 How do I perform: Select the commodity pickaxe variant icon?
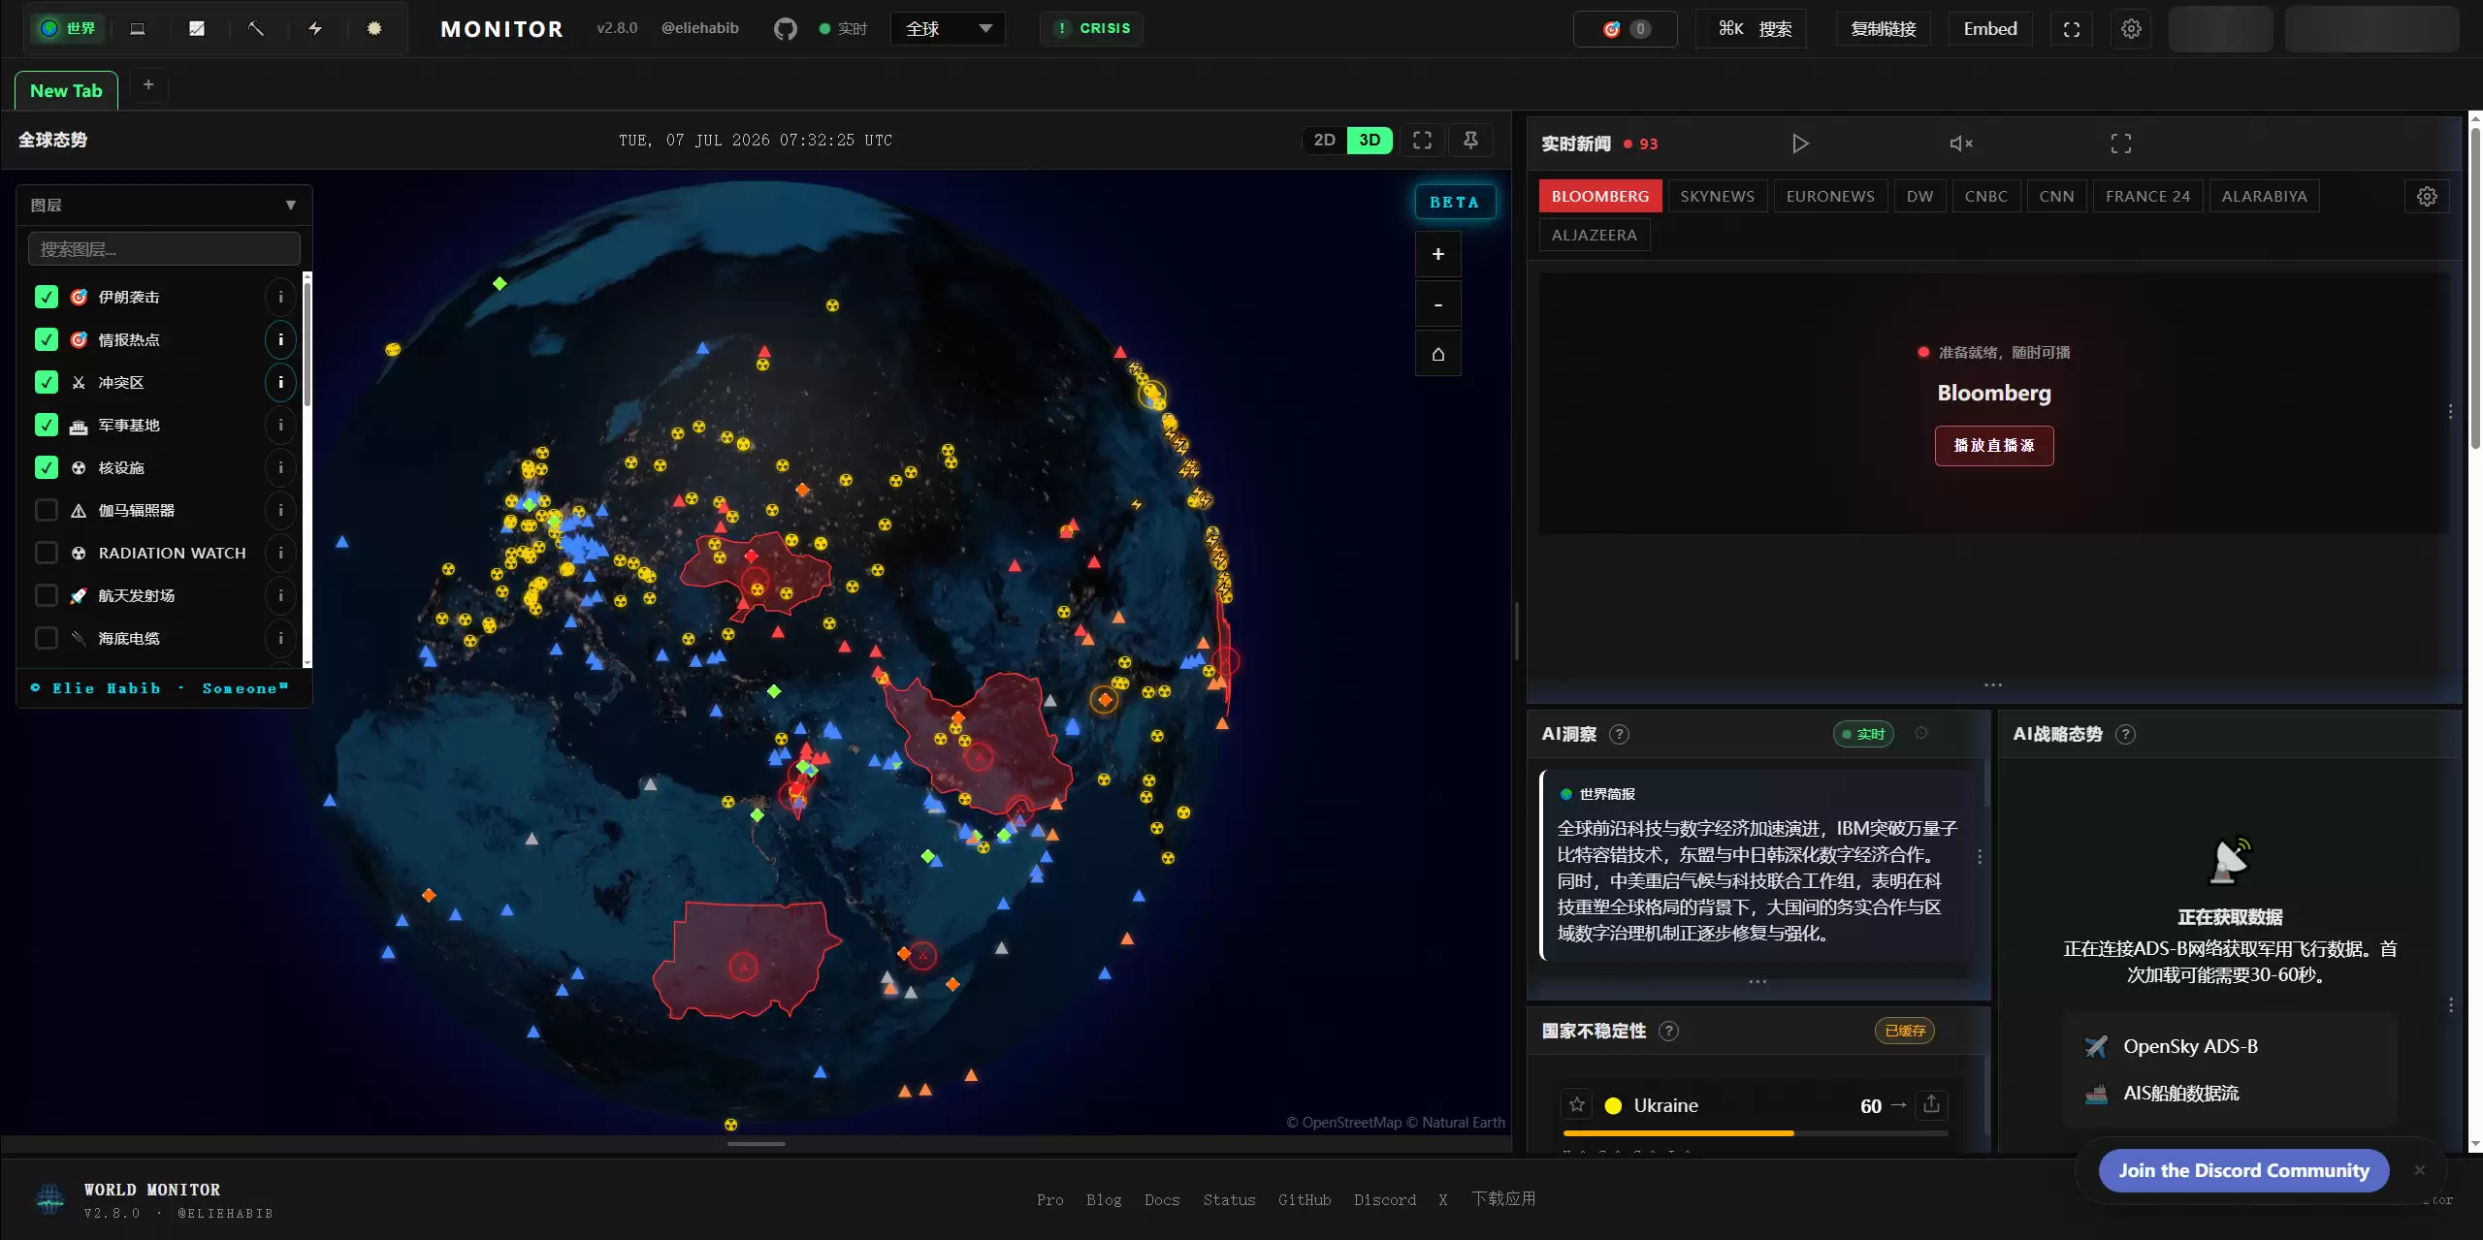pyautogui.click(x=256, y=29)
